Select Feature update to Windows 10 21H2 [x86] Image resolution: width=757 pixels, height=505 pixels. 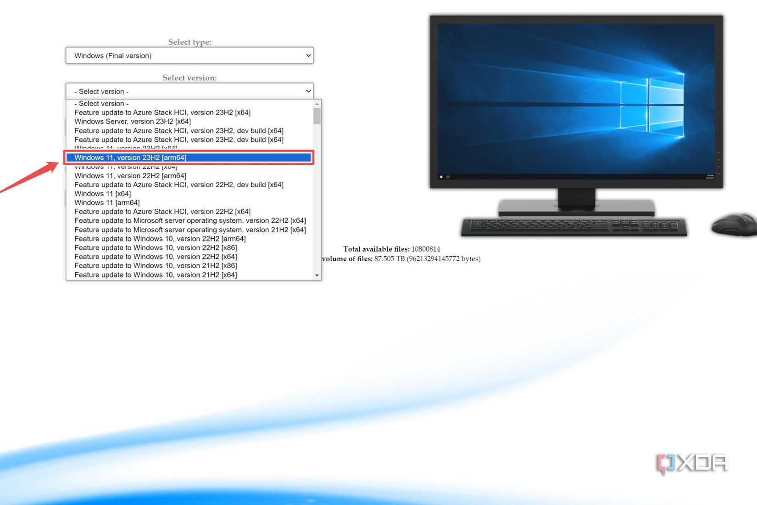click(x=189, y=265)
